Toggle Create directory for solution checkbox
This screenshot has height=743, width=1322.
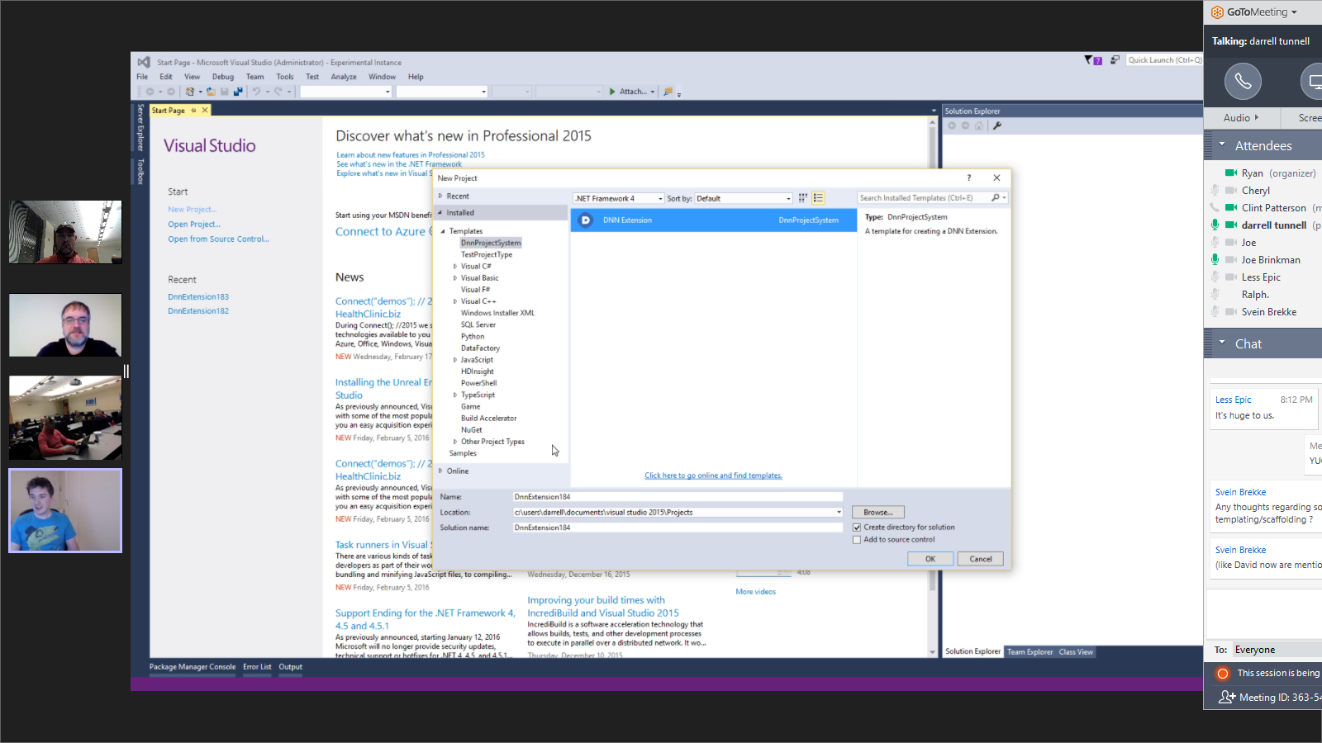coord(857,528)
